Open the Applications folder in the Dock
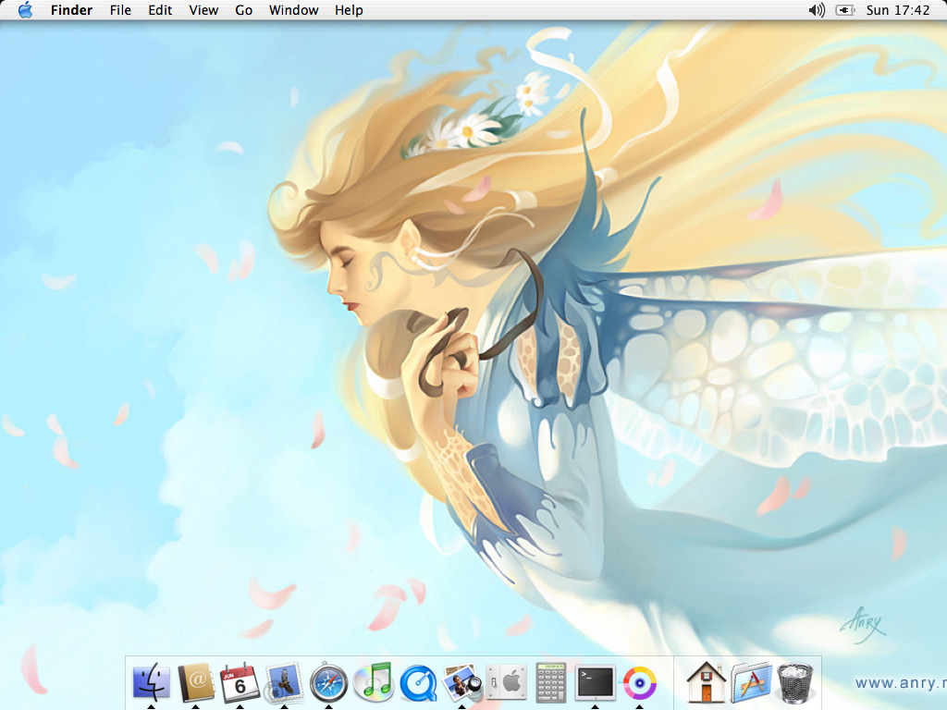Viewport: 947px width, 710px height. pos(751,682)
